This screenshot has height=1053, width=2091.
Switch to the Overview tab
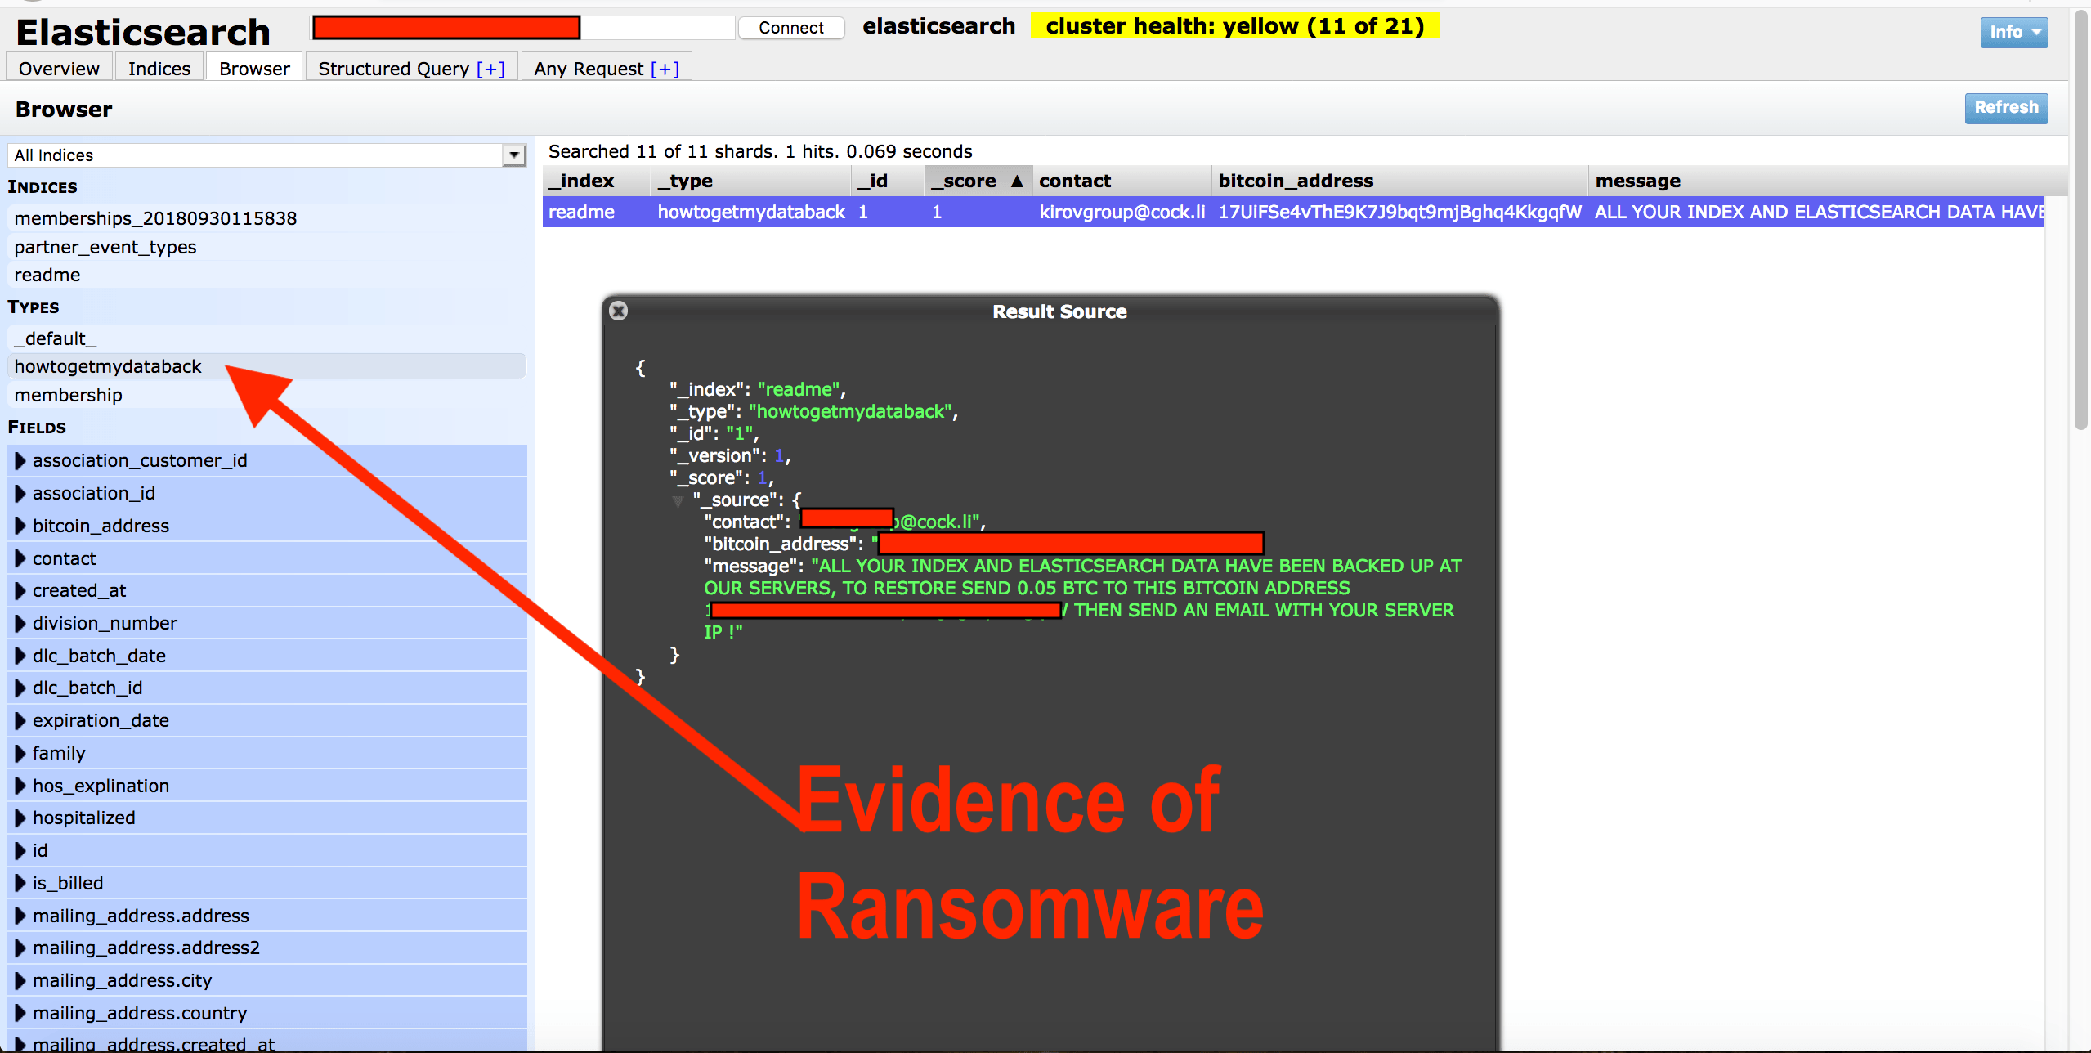coord(59,69)
